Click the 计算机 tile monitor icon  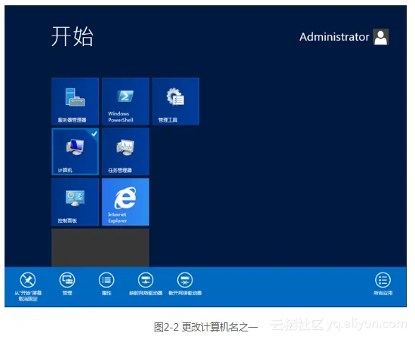75,147
